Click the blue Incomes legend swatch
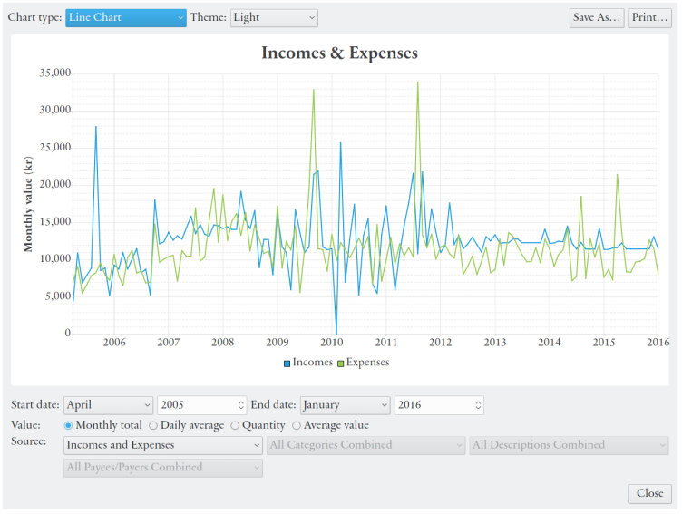This screenshot has height=514, width=682. coord(287,364)
